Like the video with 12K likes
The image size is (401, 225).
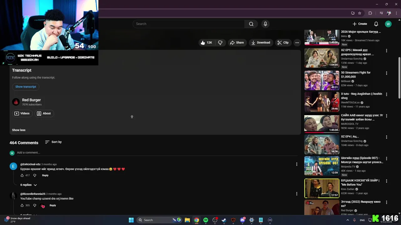pos(206,42)
